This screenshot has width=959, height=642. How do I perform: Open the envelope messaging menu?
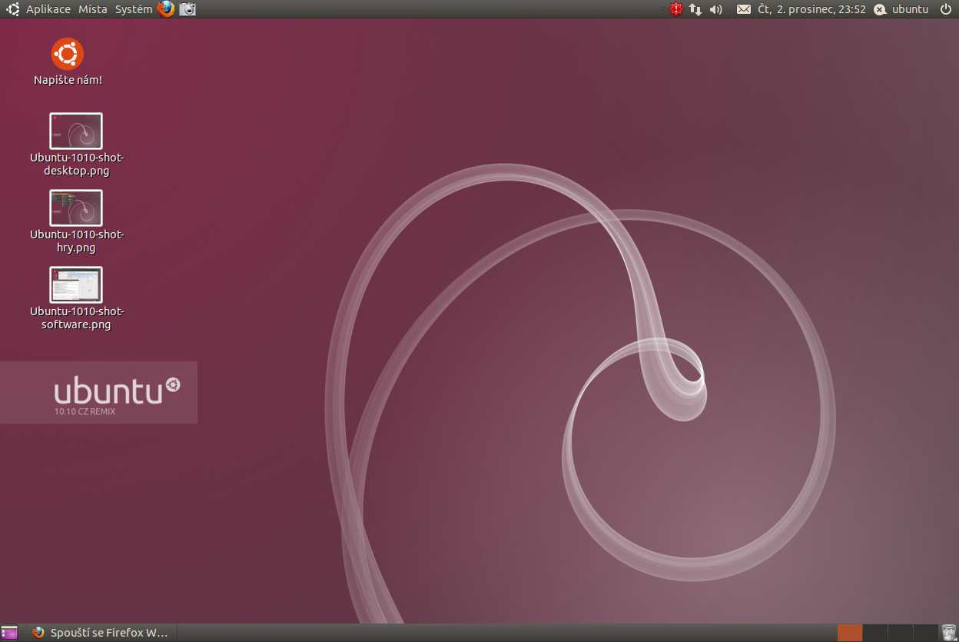point(743,9)
